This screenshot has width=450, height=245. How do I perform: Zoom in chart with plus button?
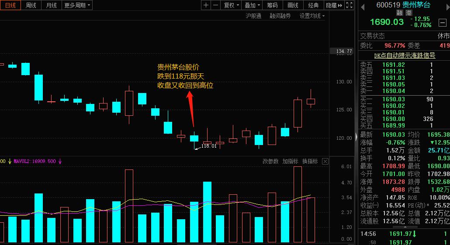(206, 5)
